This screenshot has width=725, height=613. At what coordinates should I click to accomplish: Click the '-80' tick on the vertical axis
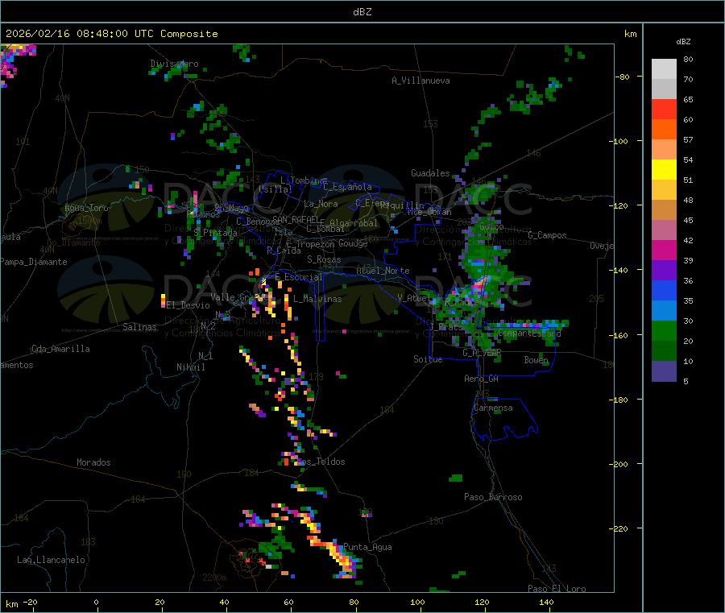(x=623, y=77)
